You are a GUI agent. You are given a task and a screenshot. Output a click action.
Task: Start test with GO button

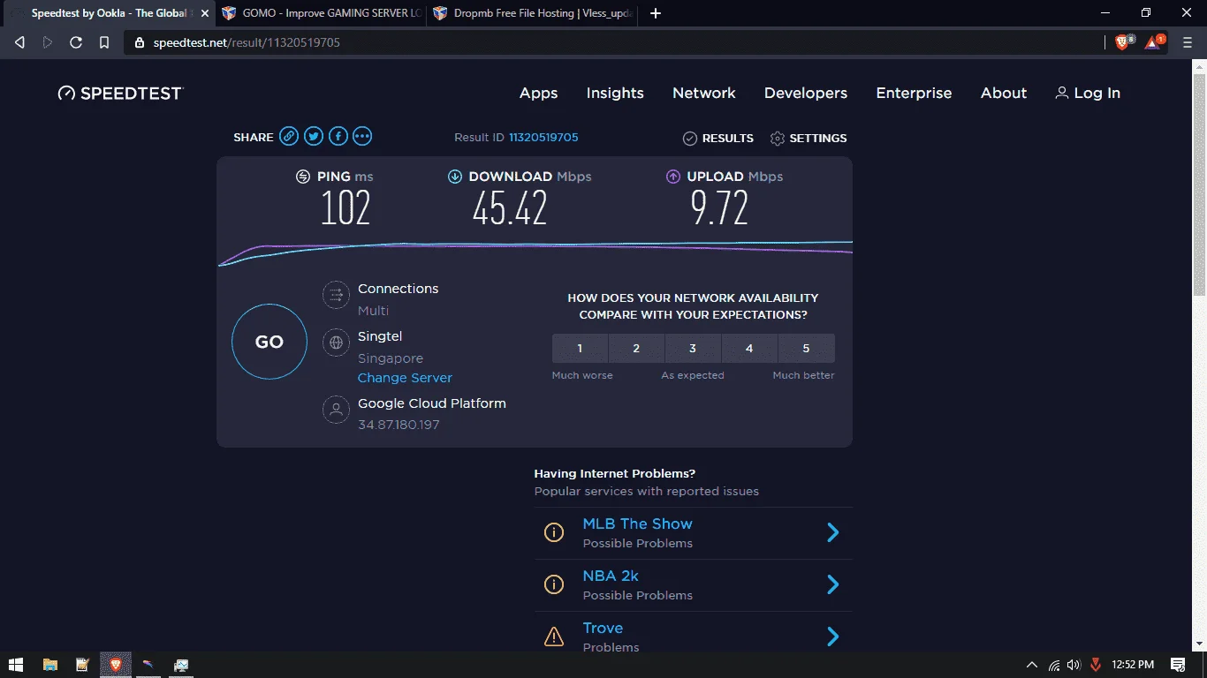pos(269,342)
